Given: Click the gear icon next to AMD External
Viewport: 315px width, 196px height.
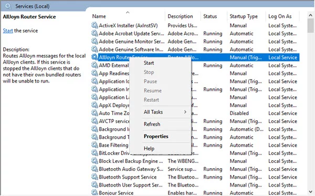Looking at the screenshot, I should (x=94, y=65).
